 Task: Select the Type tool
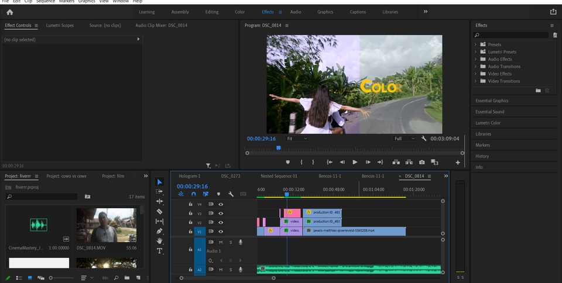pyautogui.click(x=159, y=251)
